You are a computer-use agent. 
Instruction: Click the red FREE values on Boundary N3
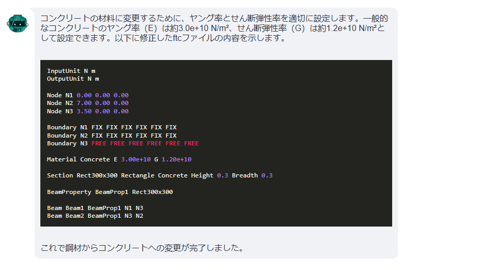coord(145,143)
